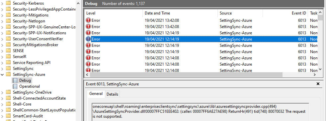Screen dimensions: 326x121
Task: Select the Security-SPP-UX-GenuineCenter tree row
Action: 44,27
